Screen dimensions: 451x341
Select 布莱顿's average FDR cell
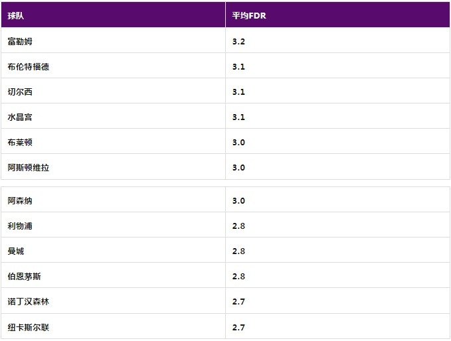coord(239,142)
